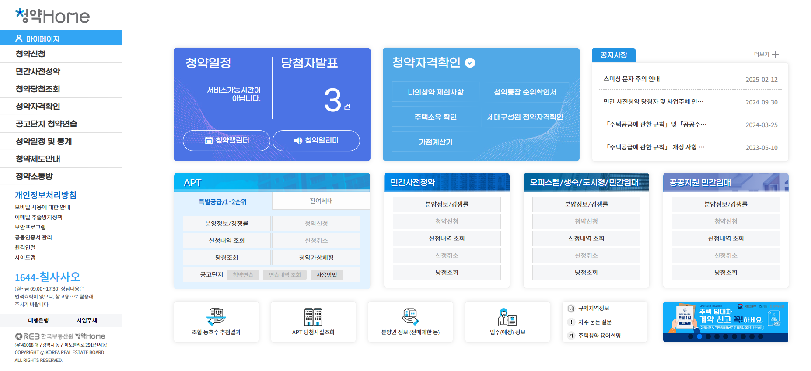The width and height of the screenshot is (811, 371).
Task: Click speaker icon on 청약알리미 button
Action: 298,141
